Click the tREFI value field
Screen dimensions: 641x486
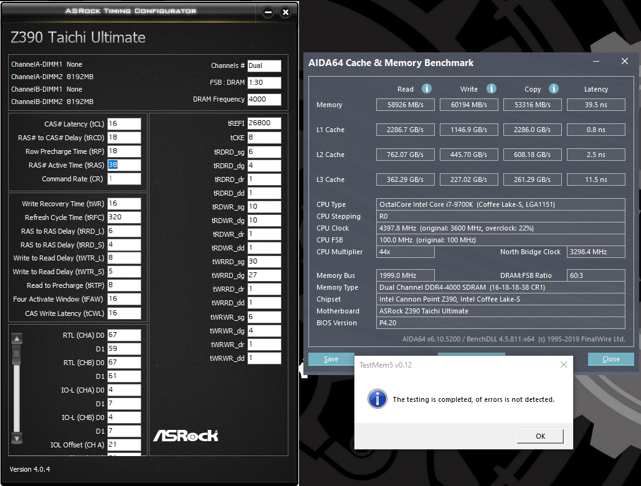point(264,123)
